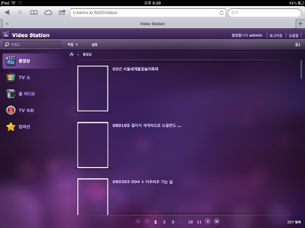Open 설정 settings menu
This screenshot has width=305, height=228.
[x=94, y=45]
